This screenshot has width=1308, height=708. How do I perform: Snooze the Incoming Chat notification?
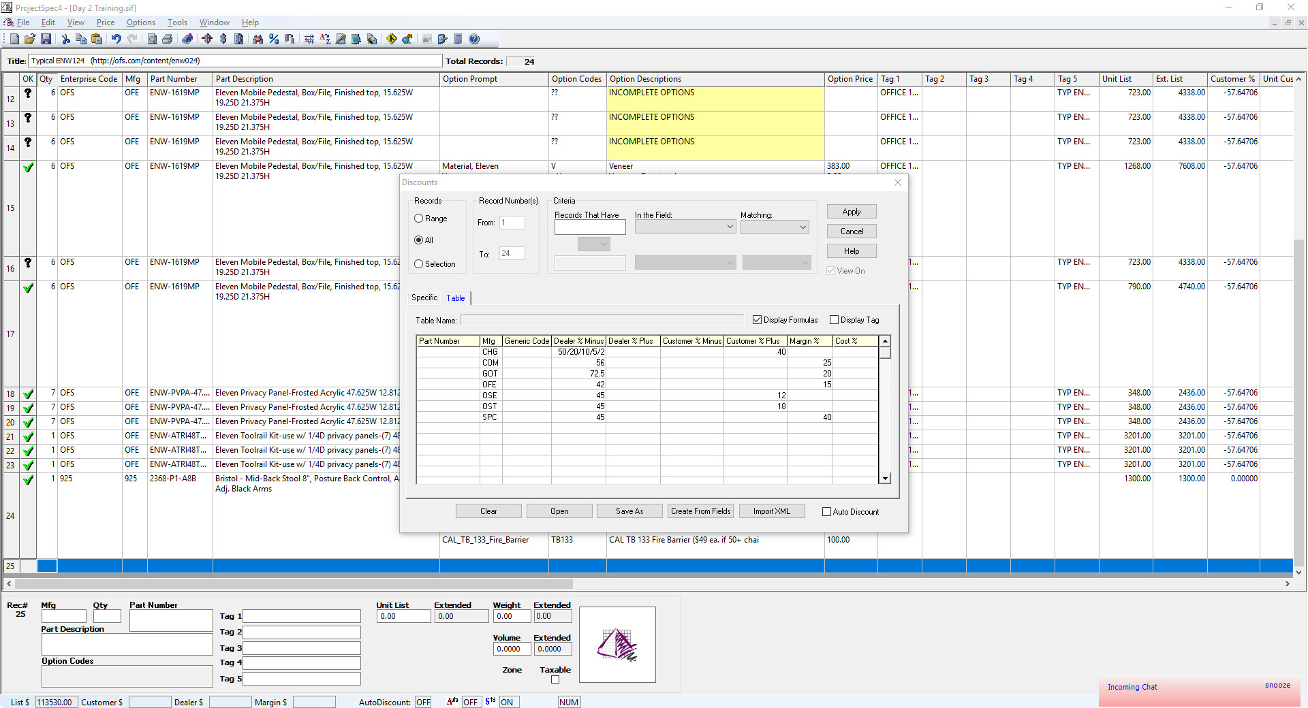click(x=1277, y=685)
